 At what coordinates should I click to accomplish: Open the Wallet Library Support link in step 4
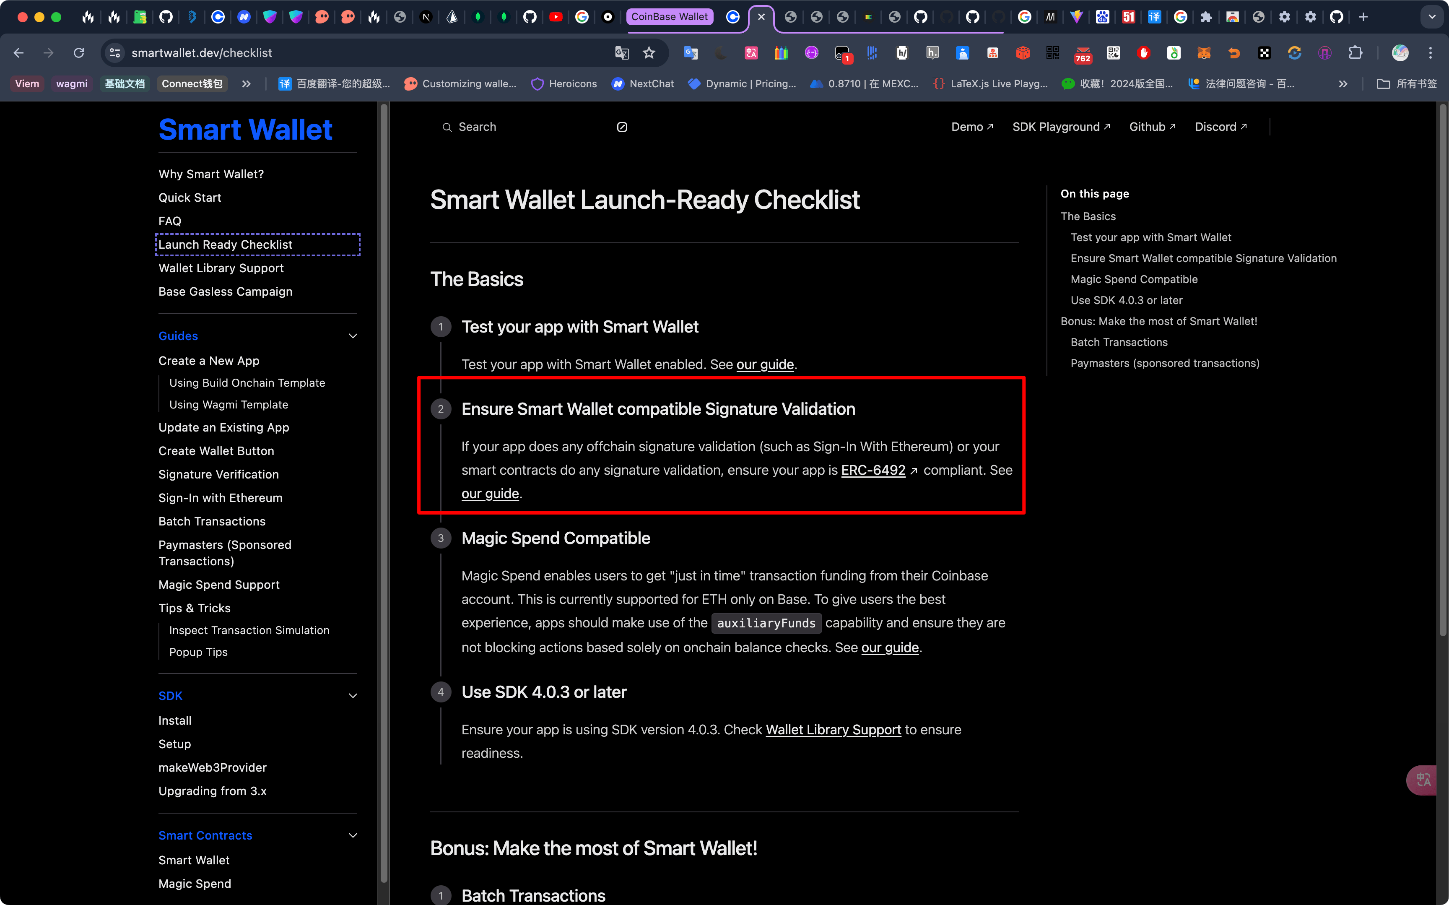(x=834, y=730)
